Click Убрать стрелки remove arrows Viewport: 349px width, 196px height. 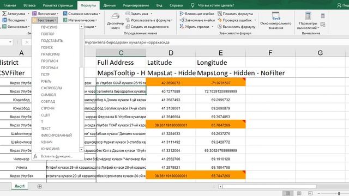click(x=195, y=27)
